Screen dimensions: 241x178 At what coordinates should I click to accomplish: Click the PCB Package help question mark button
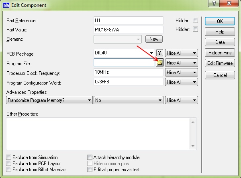click(x=159, y=53)
